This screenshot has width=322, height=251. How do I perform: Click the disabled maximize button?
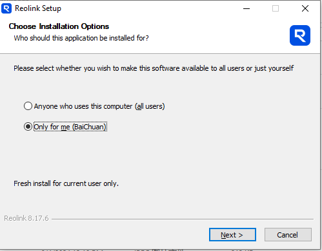276,8
